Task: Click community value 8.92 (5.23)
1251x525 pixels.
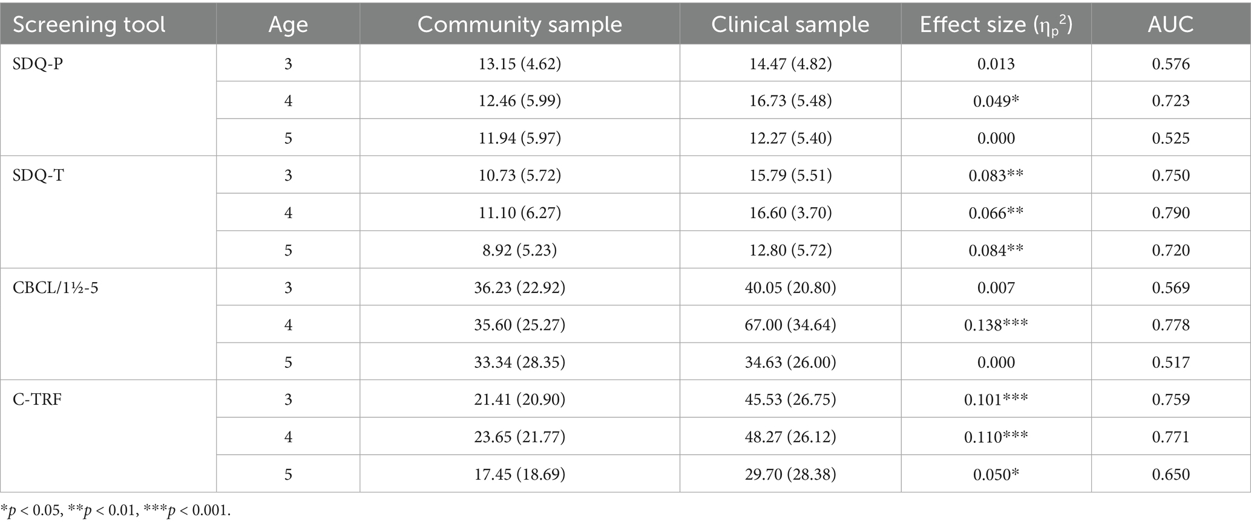Action: (519, 250)
